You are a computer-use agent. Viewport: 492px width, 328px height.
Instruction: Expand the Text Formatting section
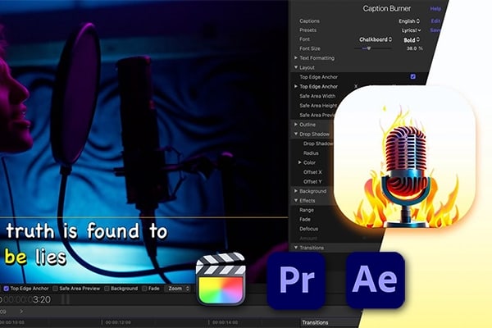coord(295,57)
